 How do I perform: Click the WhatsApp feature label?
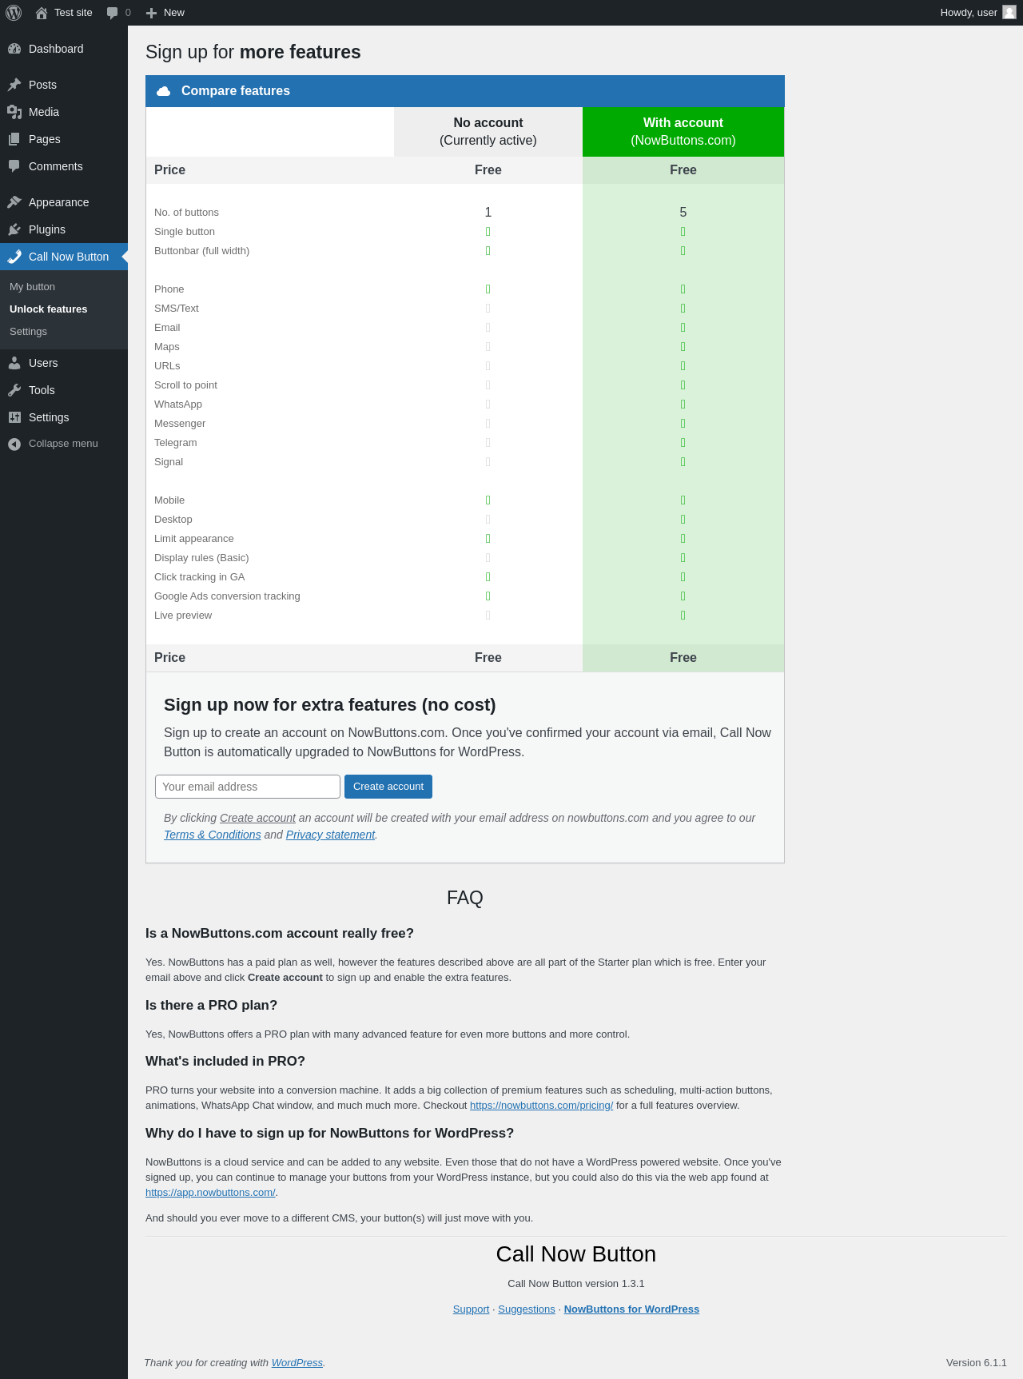178,405
